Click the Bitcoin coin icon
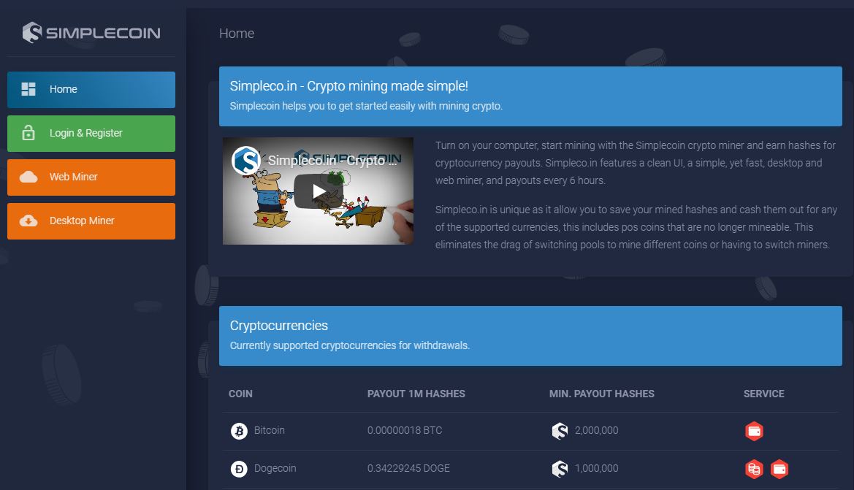The height and width of the screenshot is (490, 854). click(x=239, y=431)
